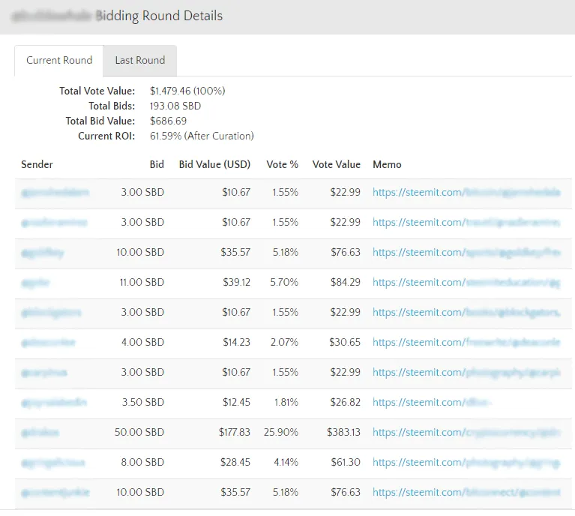This screenshot has height=516, width=575.
Task: Click the $30.65 vote value cell
Action: [345, 343]
